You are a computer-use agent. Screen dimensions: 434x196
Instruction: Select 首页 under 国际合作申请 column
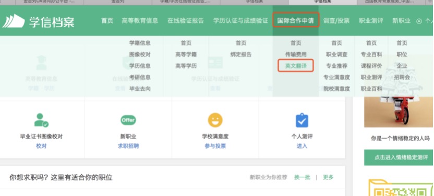tap(296, 43)
